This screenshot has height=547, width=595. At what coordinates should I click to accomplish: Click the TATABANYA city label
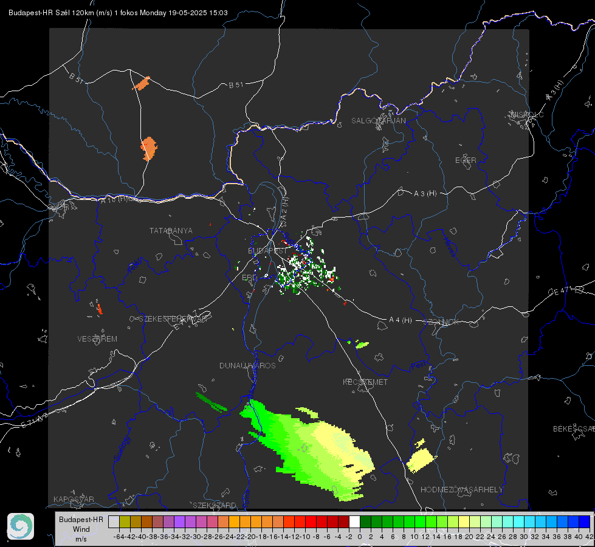pyautogui.click(x=171, y=231)
